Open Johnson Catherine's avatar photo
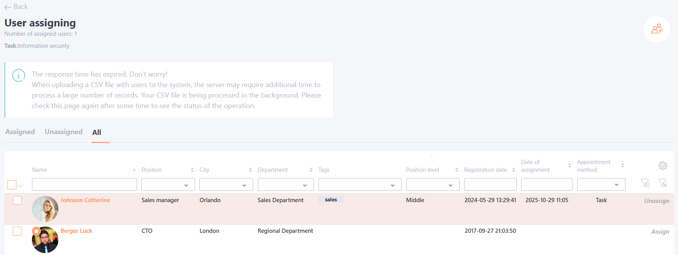678x255 pixels. coord(45,209)
